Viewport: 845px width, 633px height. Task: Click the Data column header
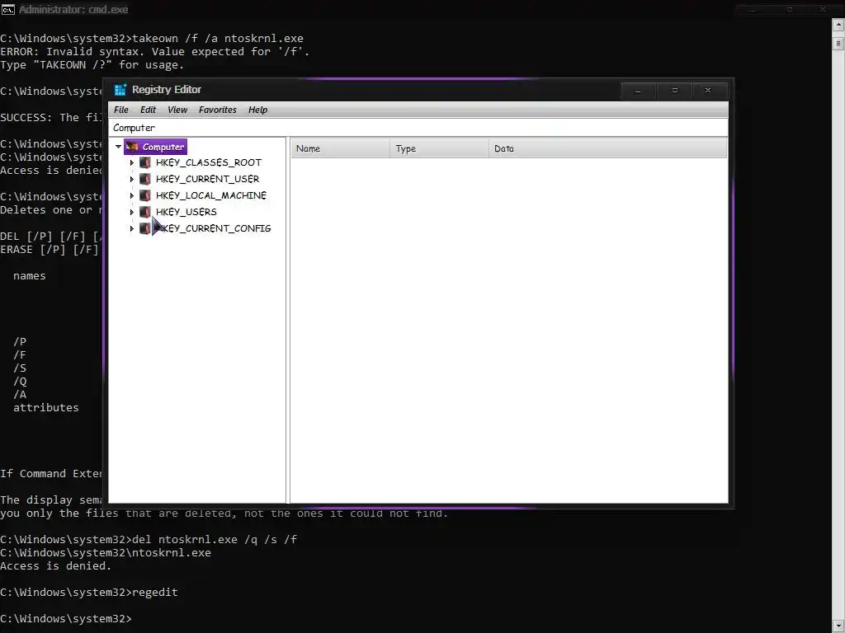[x=608, y=148]
